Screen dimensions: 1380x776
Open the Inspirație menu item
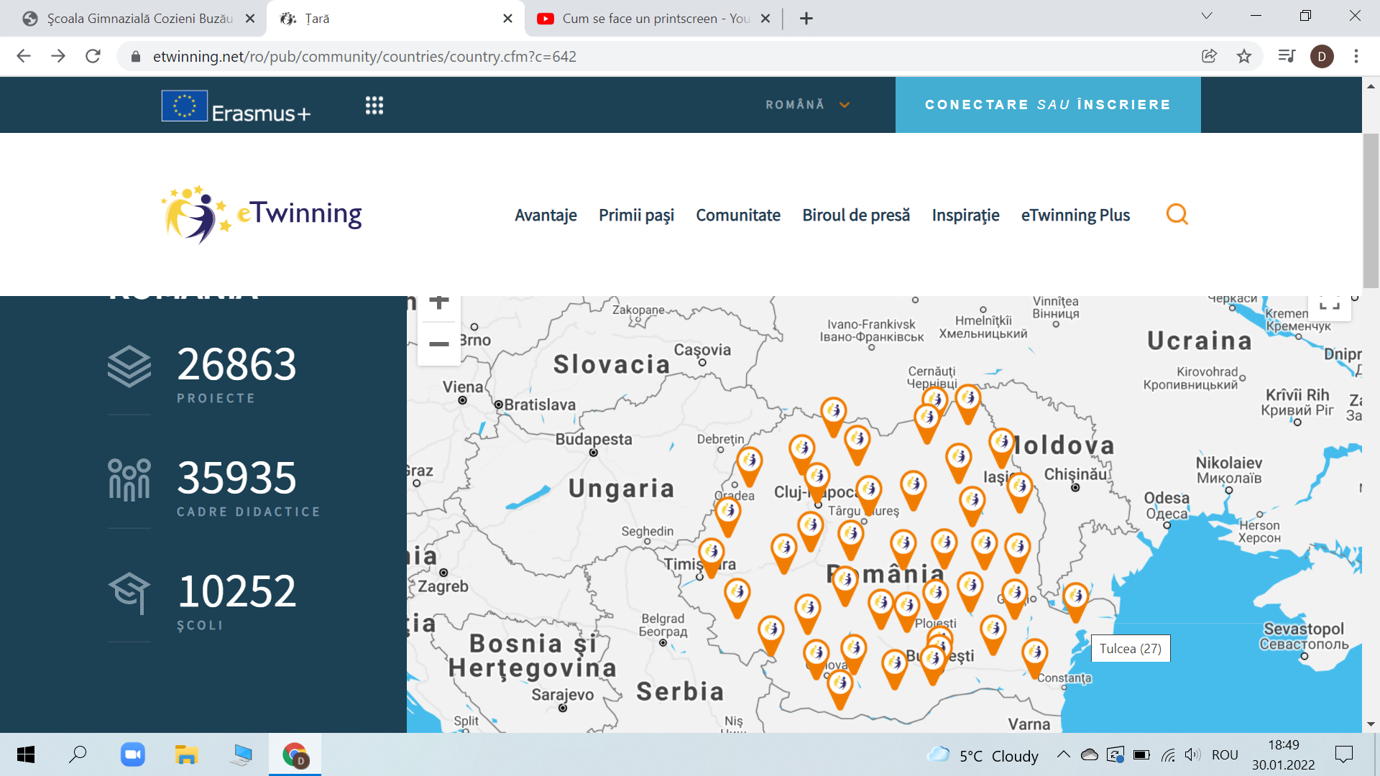[965, 215]
